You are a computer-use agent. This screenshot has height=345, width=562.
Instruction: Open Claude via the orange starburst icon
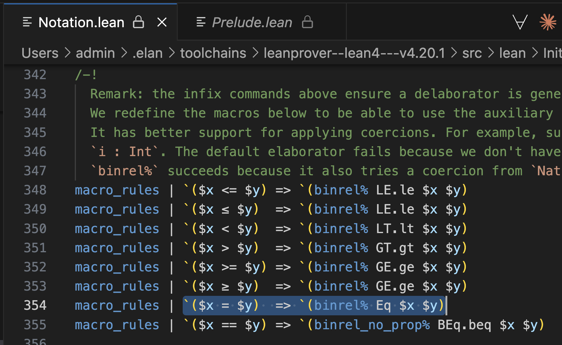click(x=547, y=22)
